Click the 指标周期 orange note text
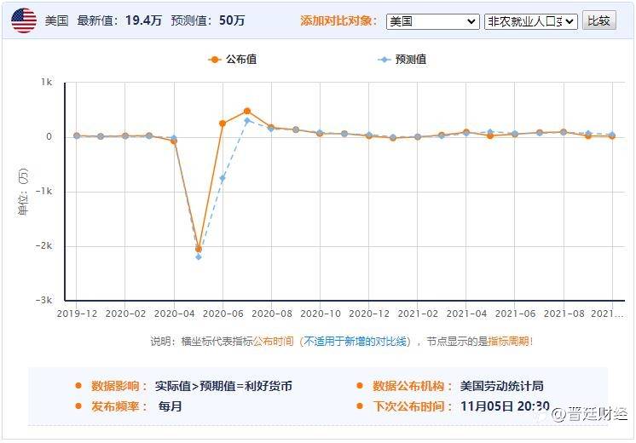636x443 pixels. click(x=508, y=342)
